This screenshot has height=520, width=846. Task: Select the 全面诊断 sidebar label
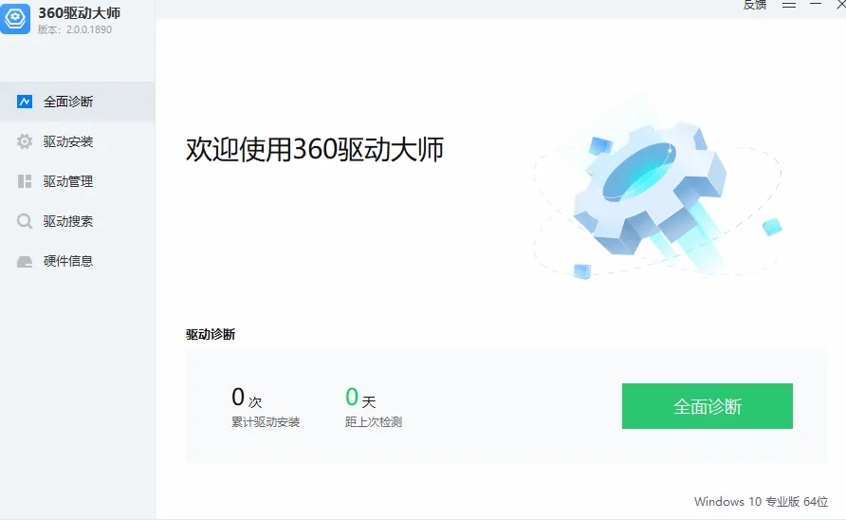(68, 102)
